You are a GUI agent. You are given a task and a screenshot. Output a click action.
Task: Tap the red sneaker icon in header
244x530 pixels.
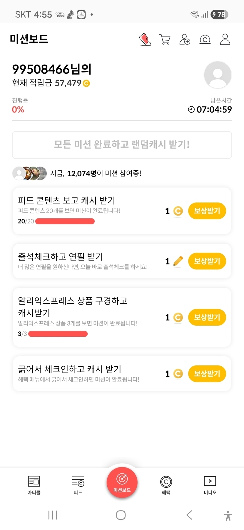pos(145,39)
